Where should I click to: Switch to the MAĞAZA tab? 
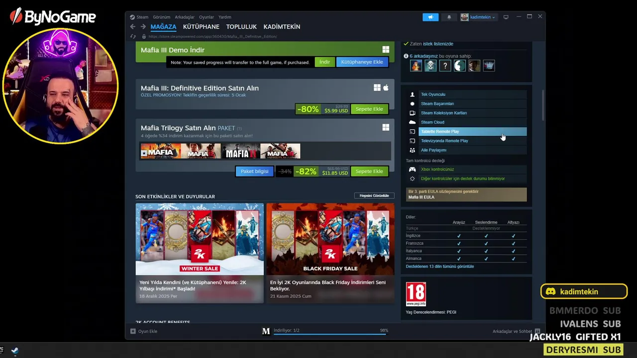point(163,27)
